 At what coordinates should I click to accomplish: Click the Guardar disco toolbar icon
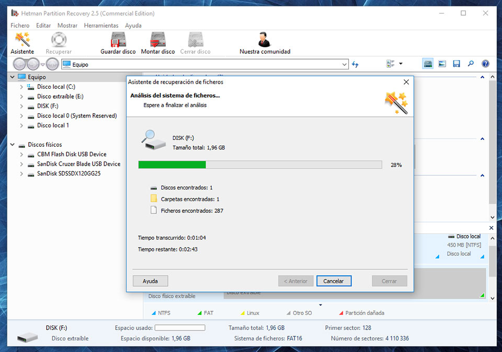coord(118,43)
